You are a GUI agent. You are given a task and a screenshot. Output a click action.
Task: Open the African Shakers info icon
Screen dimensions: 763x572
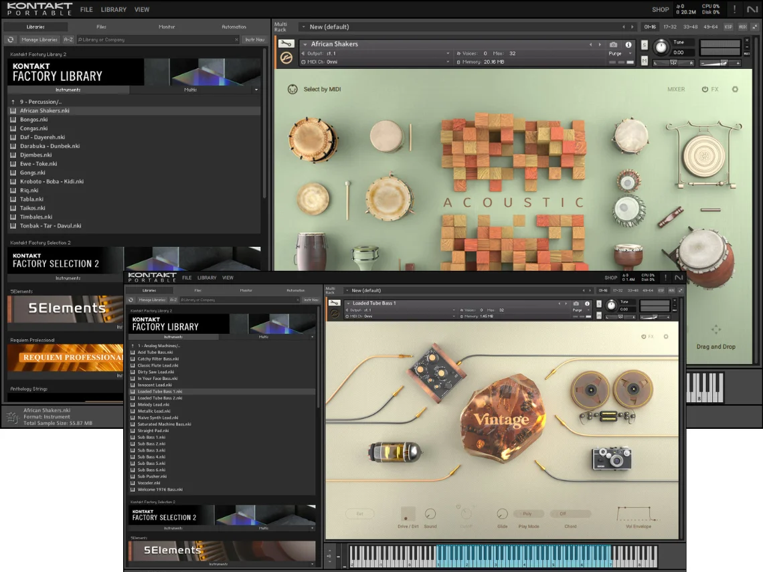click(628, 45)
